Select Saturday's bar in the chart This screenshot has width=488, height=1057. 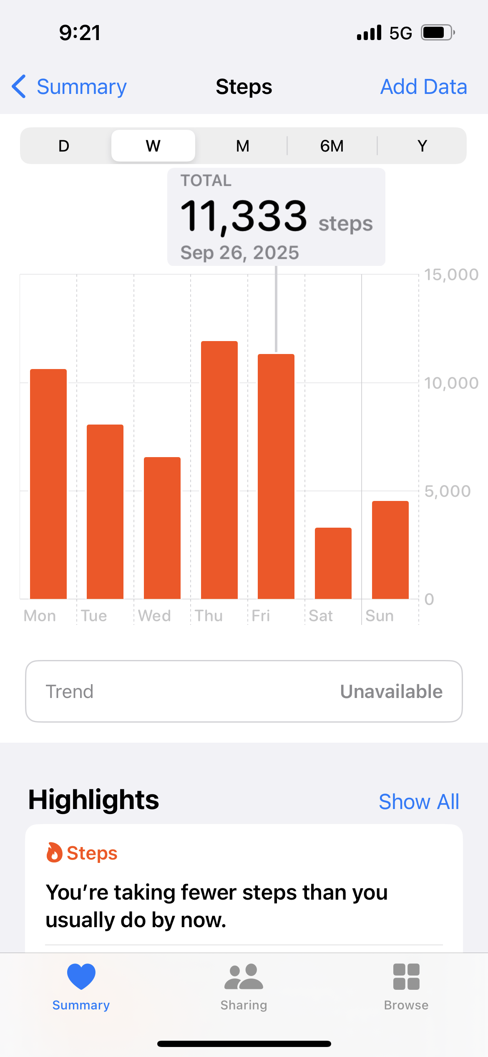(333, 563)
